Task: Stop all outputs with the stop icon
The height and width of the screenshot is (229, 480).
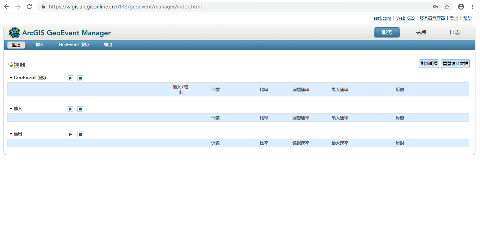Action: (x=80, y=134)
